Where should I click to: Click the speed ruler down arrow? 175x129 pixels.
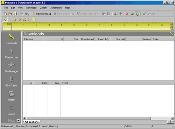[172, 29]
